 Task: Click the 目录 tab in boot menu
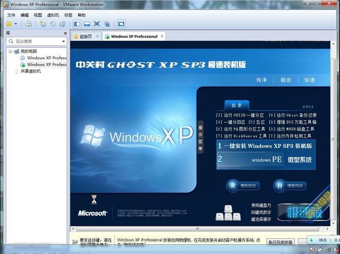[237, 105]
